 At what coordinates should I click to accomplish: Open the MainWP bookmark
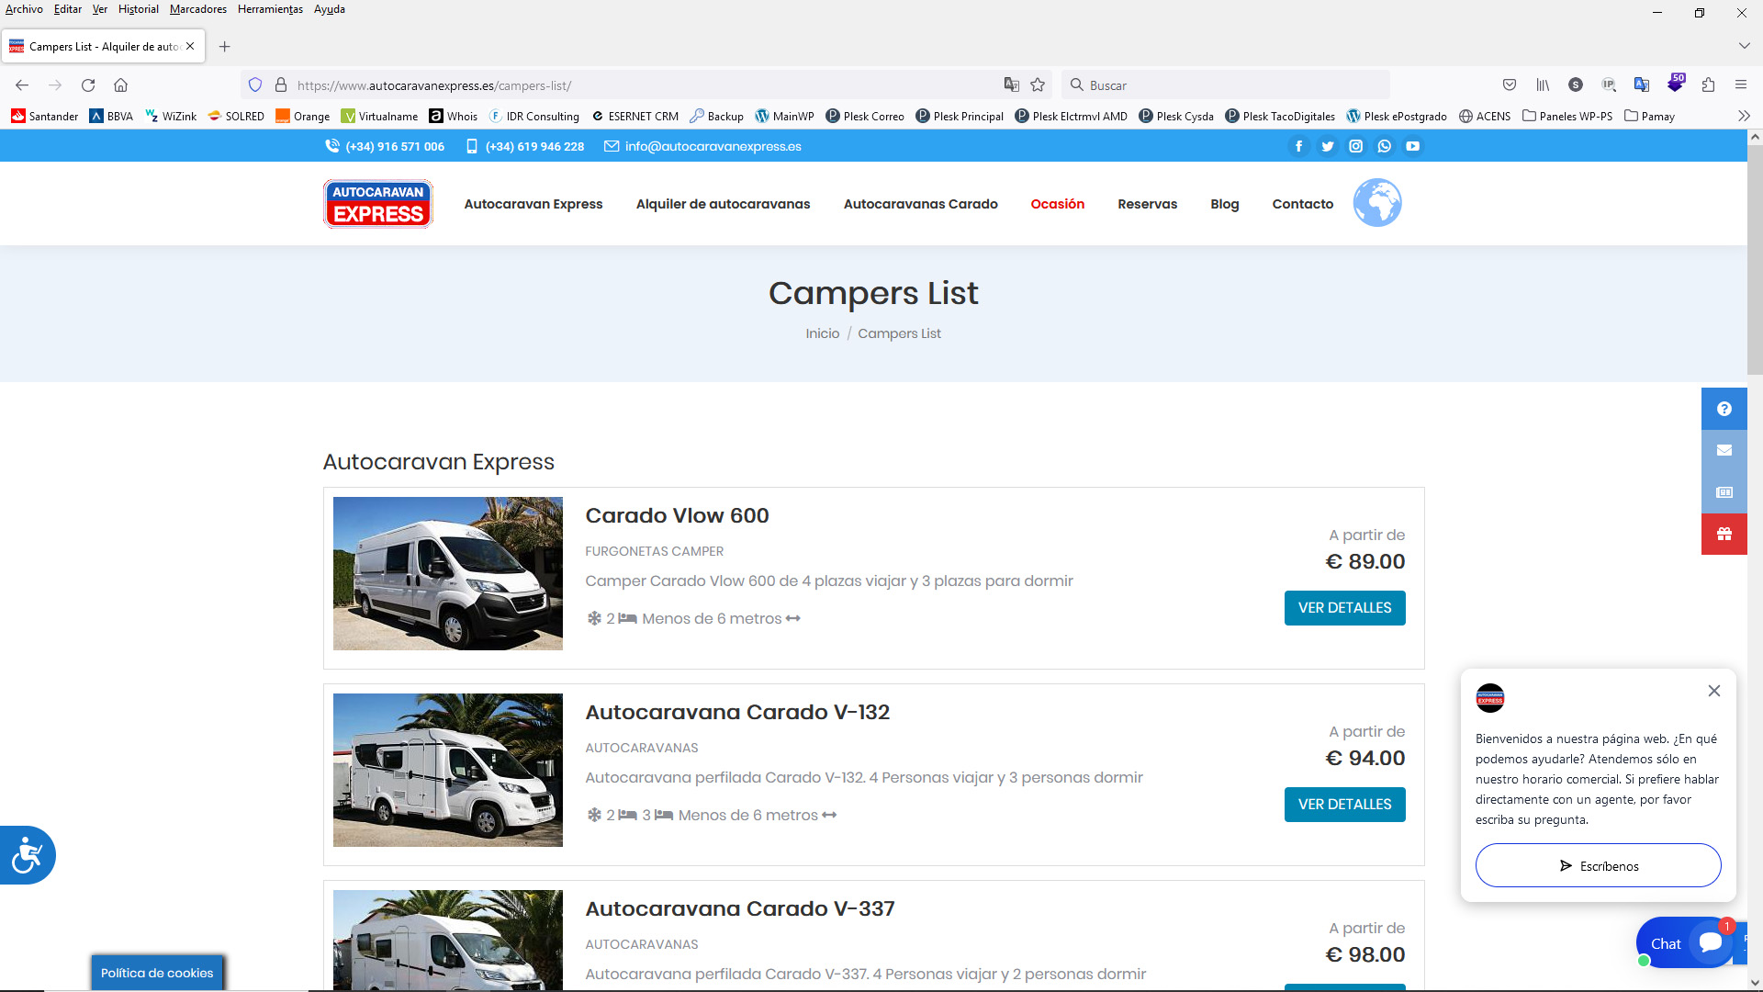[x=784, y=116]
